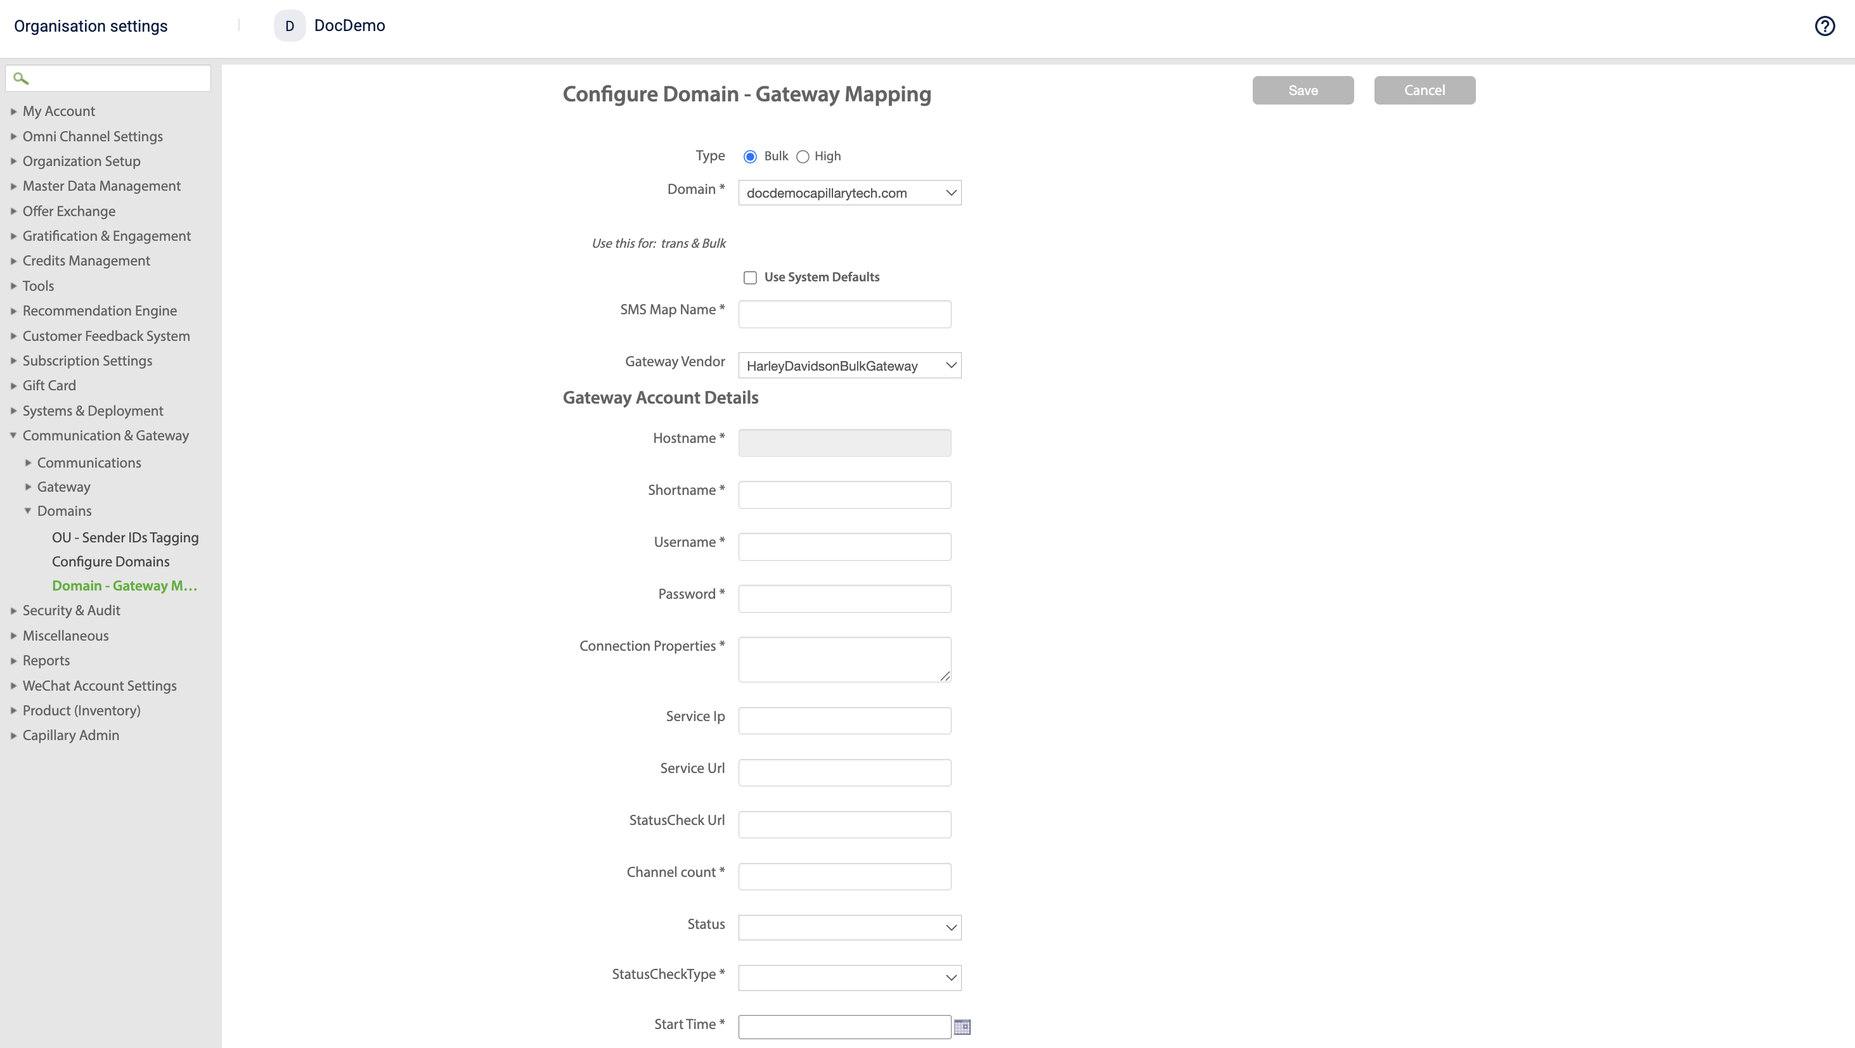The width and height of the screenshot is (1855, 1048).
Task: Select the High type radio button
Action: (802, 157)
